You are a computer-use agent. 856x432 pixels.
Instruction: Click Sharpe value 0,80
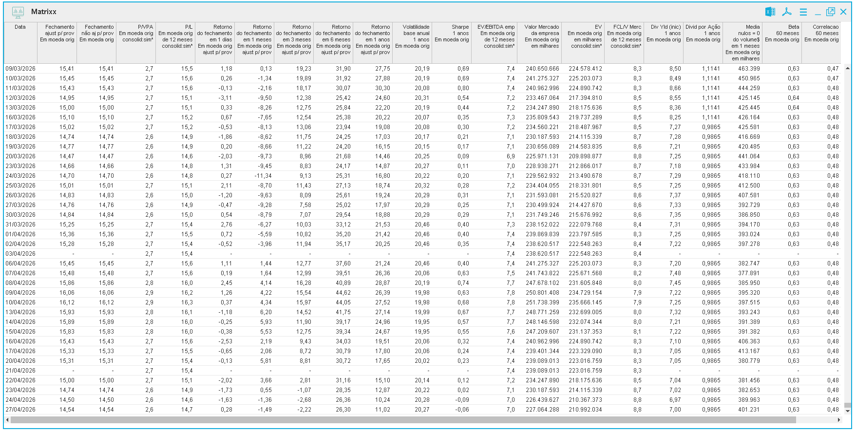click(463, 88)
